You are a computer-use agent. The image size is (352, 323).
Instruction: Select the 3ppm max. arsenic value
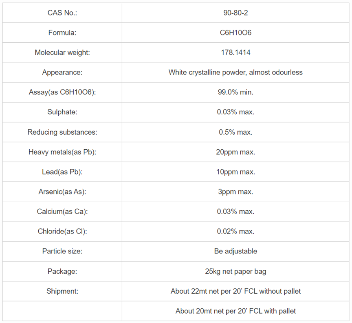235,192
